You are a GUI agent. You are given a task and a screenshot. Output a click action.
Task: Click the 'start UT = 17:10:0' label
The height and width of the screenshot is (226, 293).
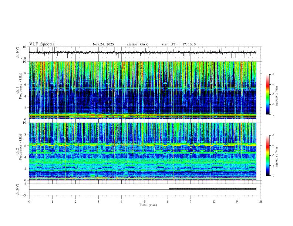pyautogui.click(x=179, y=44)
